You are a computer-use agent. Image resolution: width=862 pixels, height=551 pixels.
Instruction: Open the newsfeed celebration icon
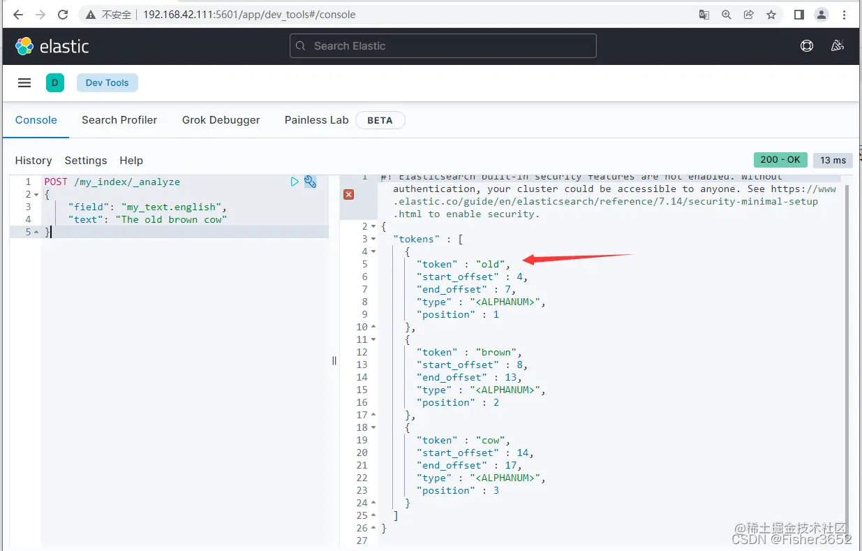[x=838, y=46]
